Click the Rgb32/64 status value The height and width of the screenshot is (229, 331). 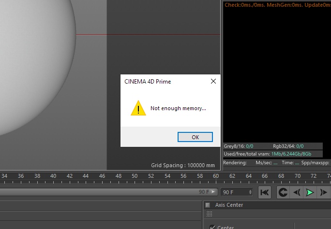tap(300, 146)
